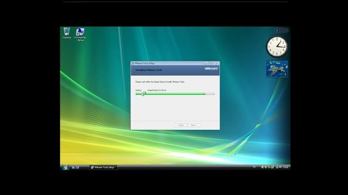Click the sidebar gadget controls at top
Viewport: 348px width, 195px height.
282,30
